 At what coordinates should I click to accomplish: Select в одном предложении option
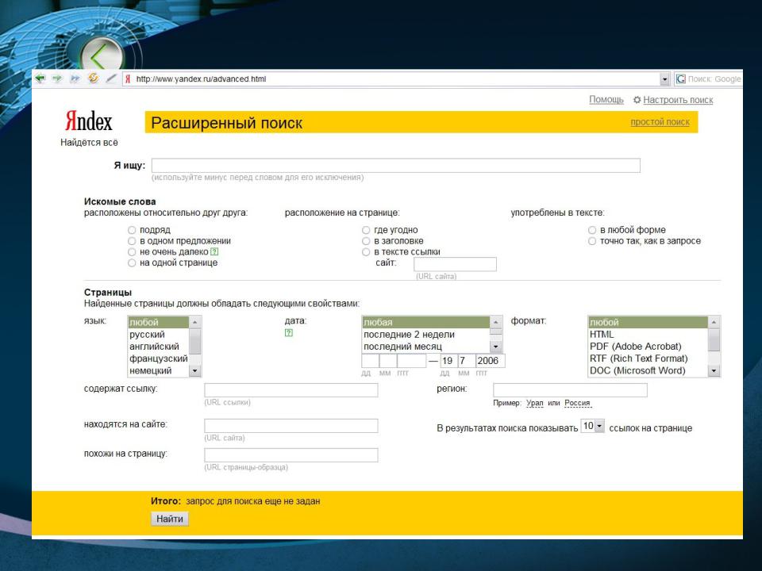point(132,241)
